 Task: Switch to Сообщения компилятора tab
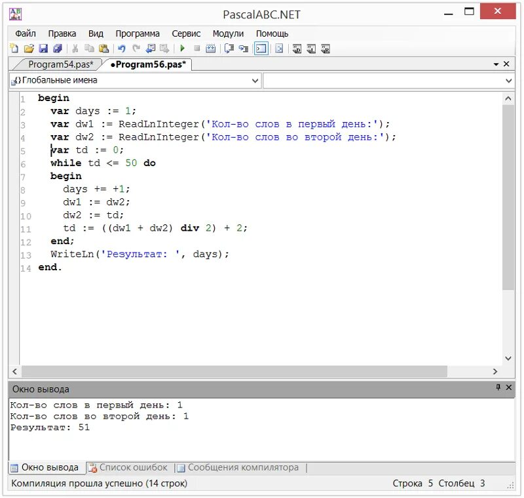(238, 467)
